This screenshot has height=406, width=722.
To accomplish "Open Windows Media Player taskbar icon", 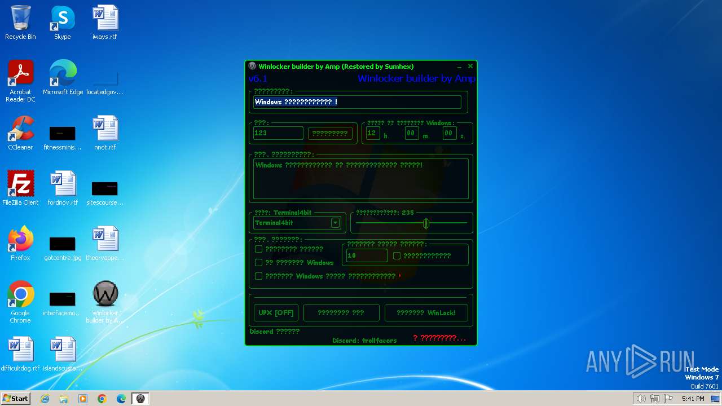I will point(83,399).
